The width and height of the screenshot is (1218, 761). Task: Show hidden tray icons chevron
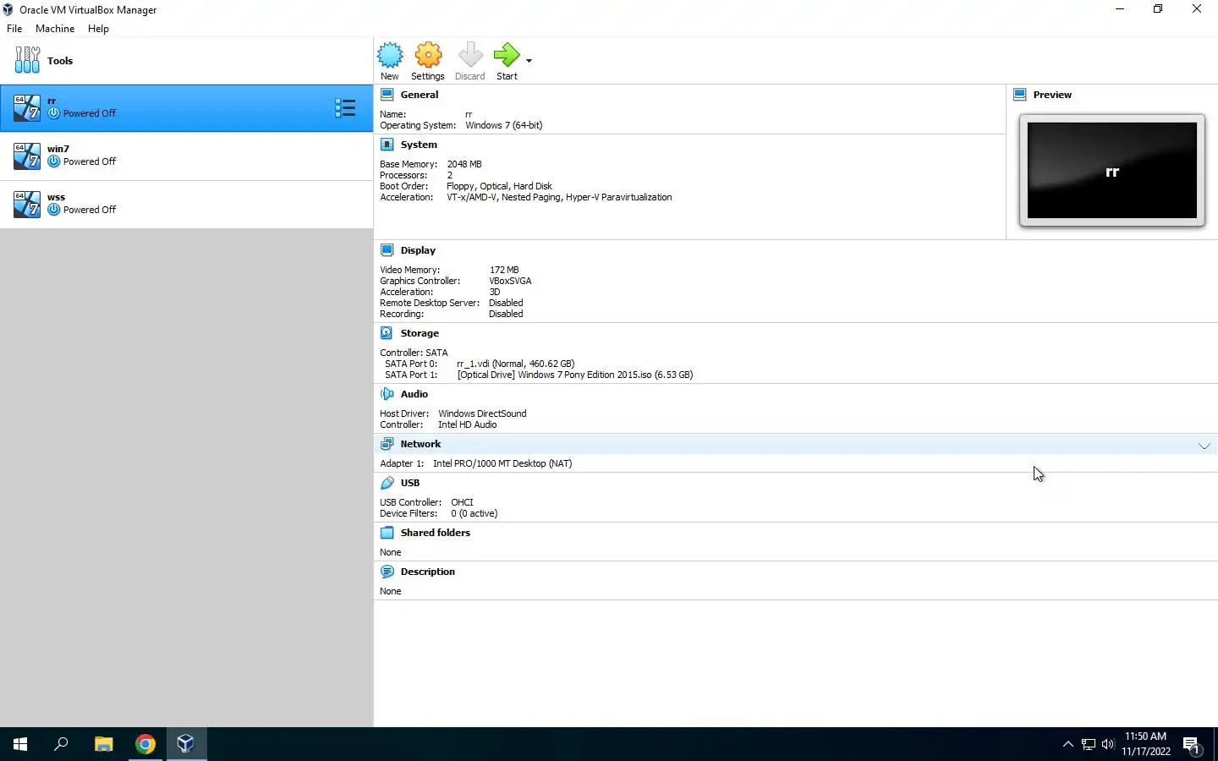[x=1067, y=744]
